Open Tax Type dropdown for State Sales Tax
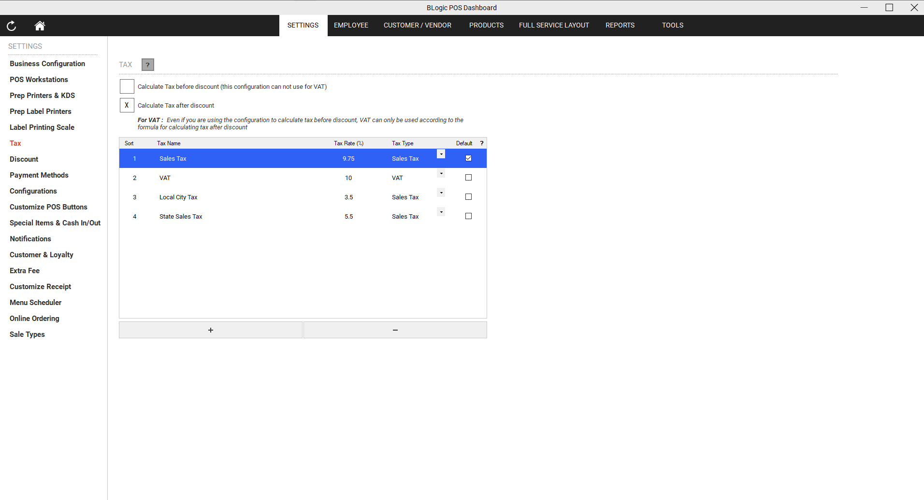924x500 pixels. (x=441, y=212)
